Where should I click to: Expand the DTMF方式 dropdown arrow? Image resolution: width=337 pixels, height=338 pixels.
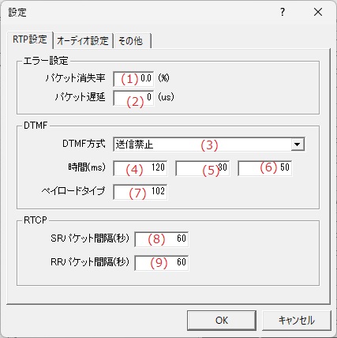pyautogui.click(x=298, y=145)
